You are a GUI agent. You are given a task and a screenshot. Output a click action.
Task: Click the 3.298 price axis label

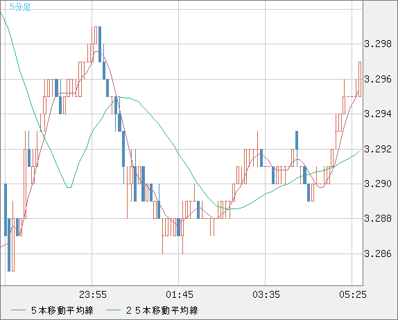coord(378,44)
